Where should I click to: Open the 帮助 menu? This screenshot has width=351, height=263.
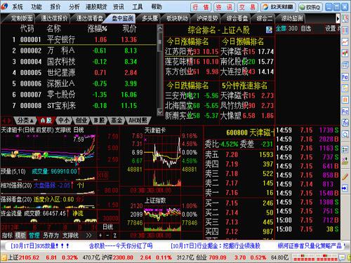(157, 7)
